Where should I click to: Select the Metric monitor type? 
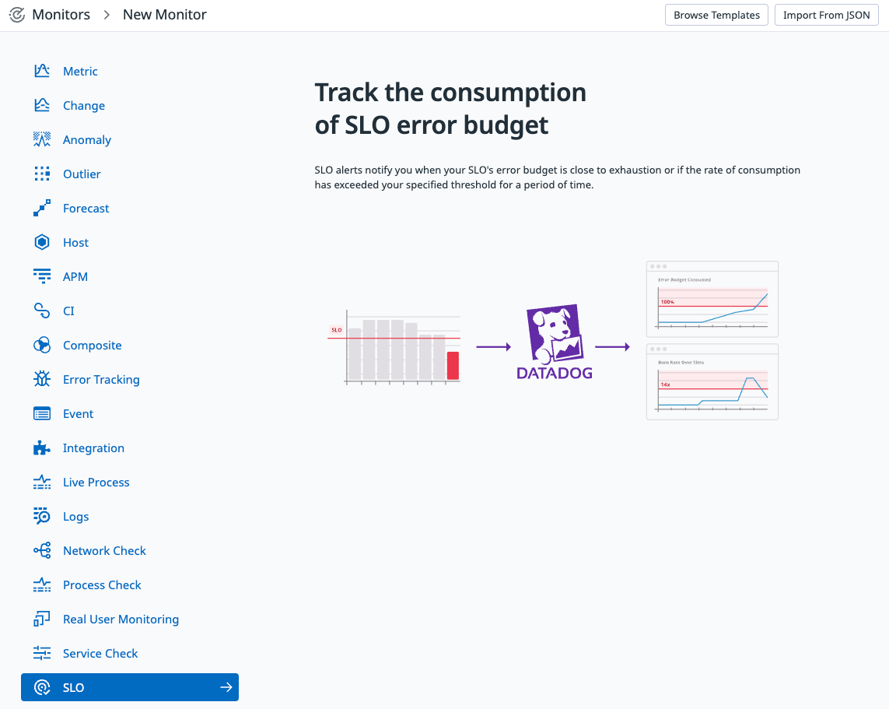tap(80, 72)
